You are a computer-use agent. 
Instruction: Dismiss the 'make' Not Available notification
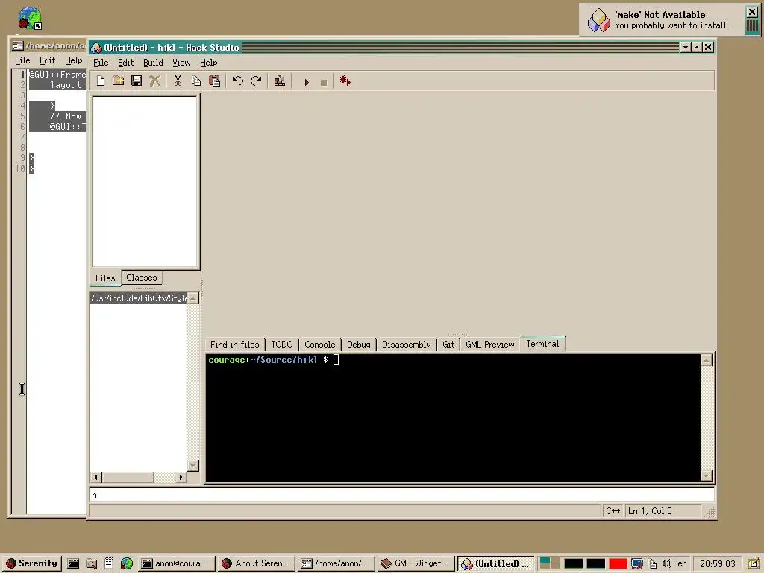point(752,12)
